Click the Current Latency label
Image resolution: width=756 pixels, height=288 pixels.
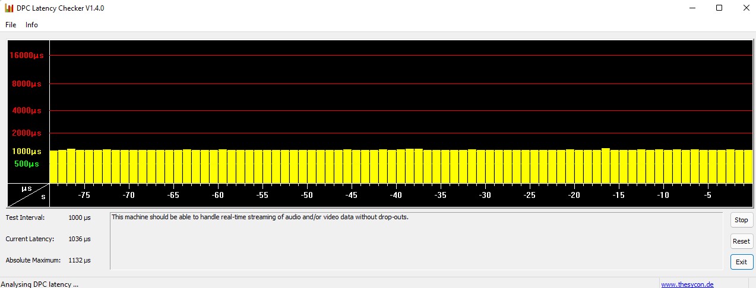click(30, 239)
